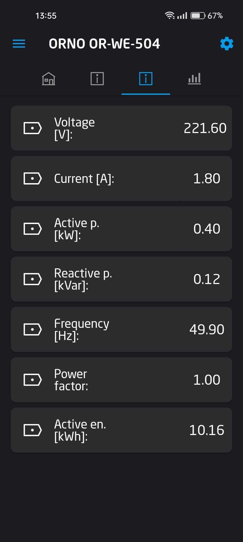Tap the Reactive p. [kVar] label
Screen dimensions: 243x542
tap(83, 279)
